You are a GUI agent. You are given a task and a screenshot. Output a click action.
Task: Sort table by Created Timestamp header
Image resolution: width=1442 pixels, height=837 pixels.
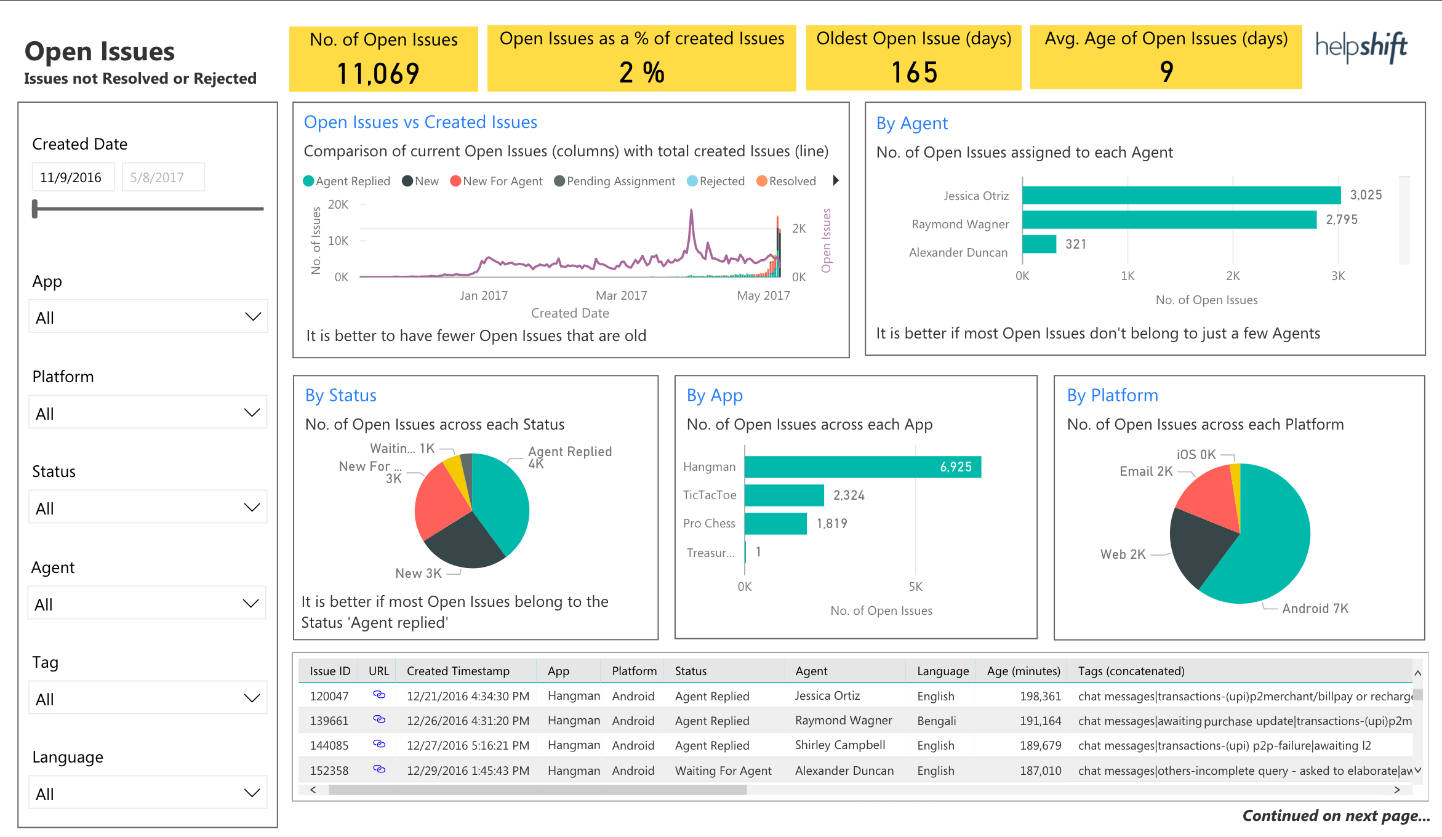[x=457, y=671]
